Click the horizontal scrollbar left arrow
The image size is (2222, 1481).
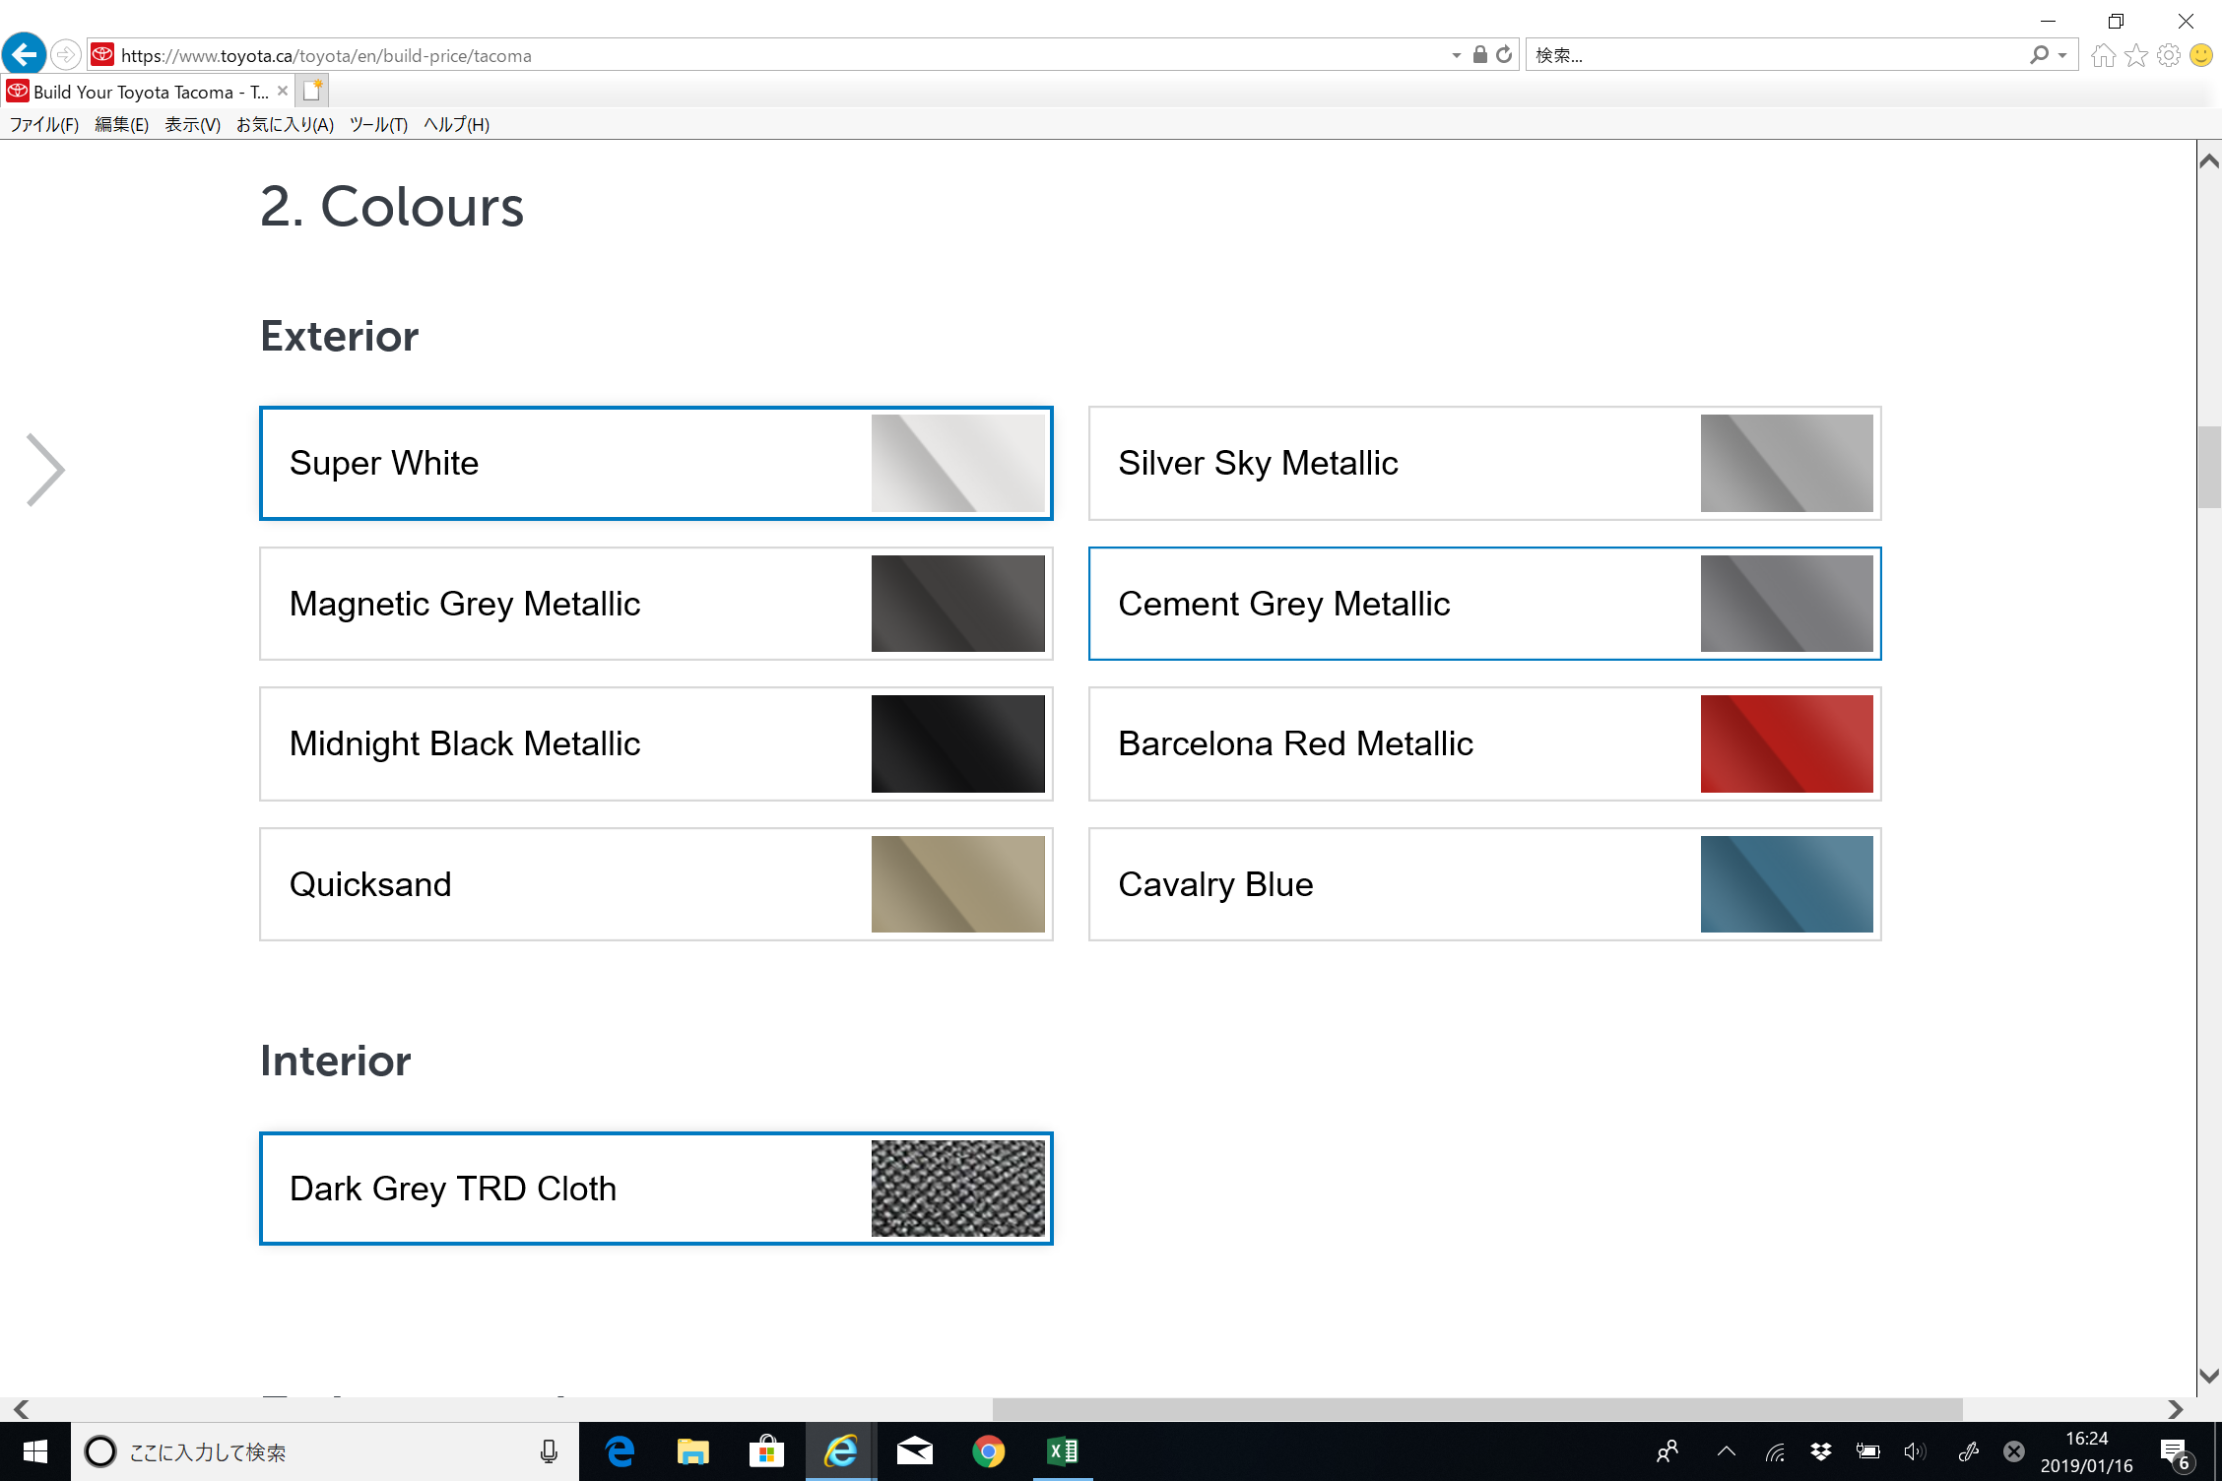[x=20, y=1409]
